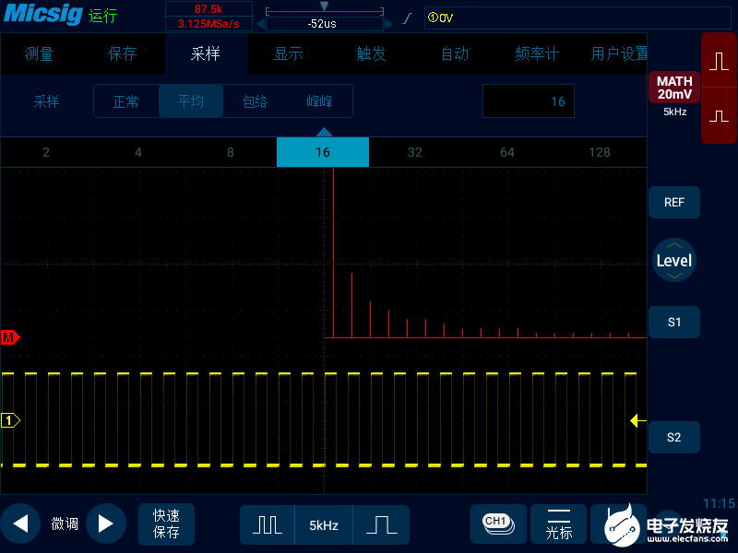The height and width of the screenshot is (553, 738).
Task: Tap the 运行 (Run) status indicator
Action: click(x=102, y=16)
